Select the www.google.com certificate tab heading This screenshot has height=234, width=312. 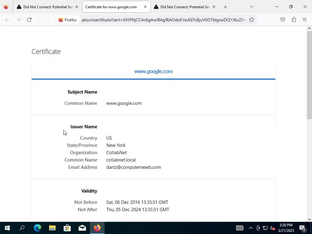(x=154, y=71)
